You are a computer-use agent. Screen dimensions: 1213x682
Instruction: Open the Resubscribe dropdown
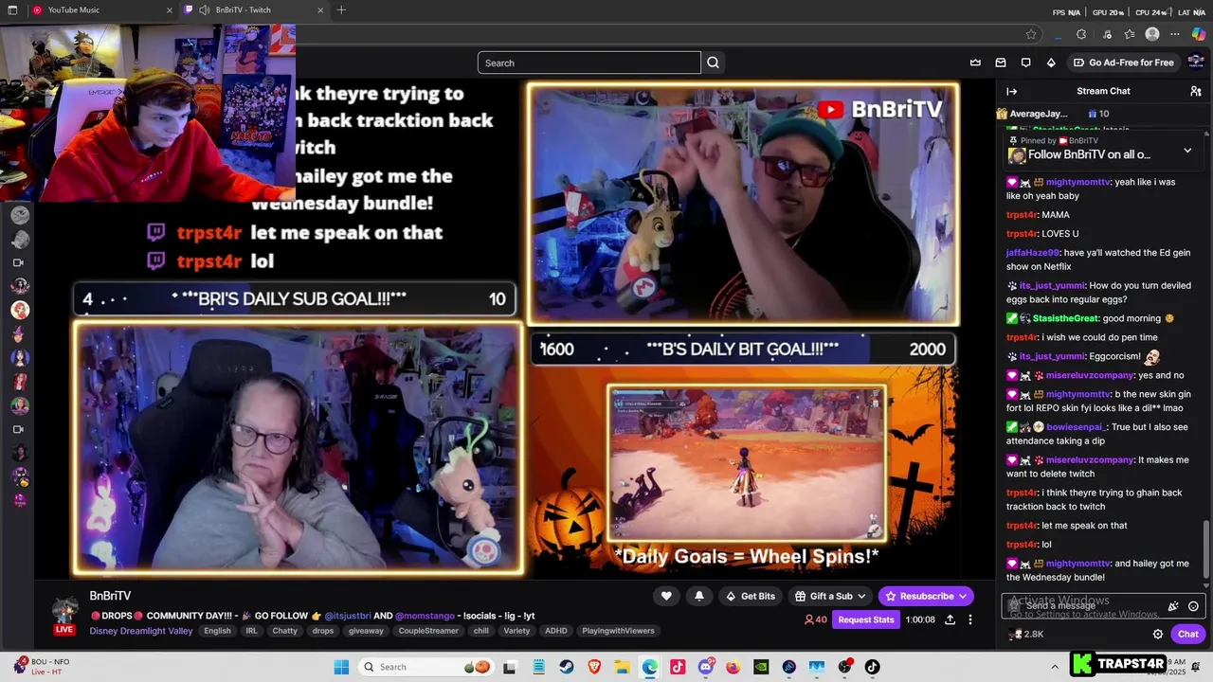pyautogui.click(x=926, y=596)
